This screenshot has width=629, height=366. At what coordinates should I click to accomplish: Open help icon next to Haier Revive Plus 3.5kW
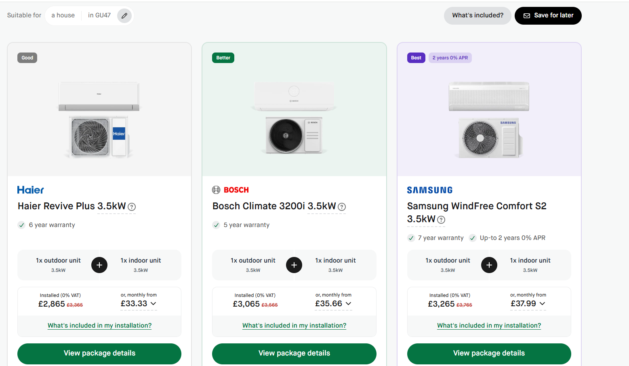pos(132,207)
